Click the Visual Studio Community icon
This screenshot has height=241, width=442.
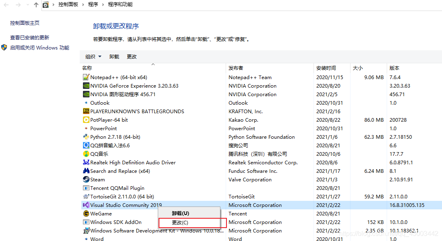point(86,205)
